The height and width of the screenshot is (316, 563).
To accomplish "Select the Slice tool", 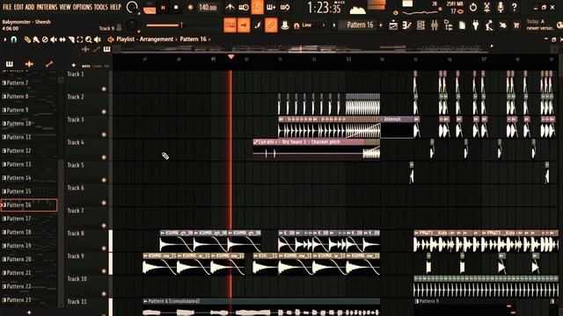I will pyautogui.click(x=71, y=39).
